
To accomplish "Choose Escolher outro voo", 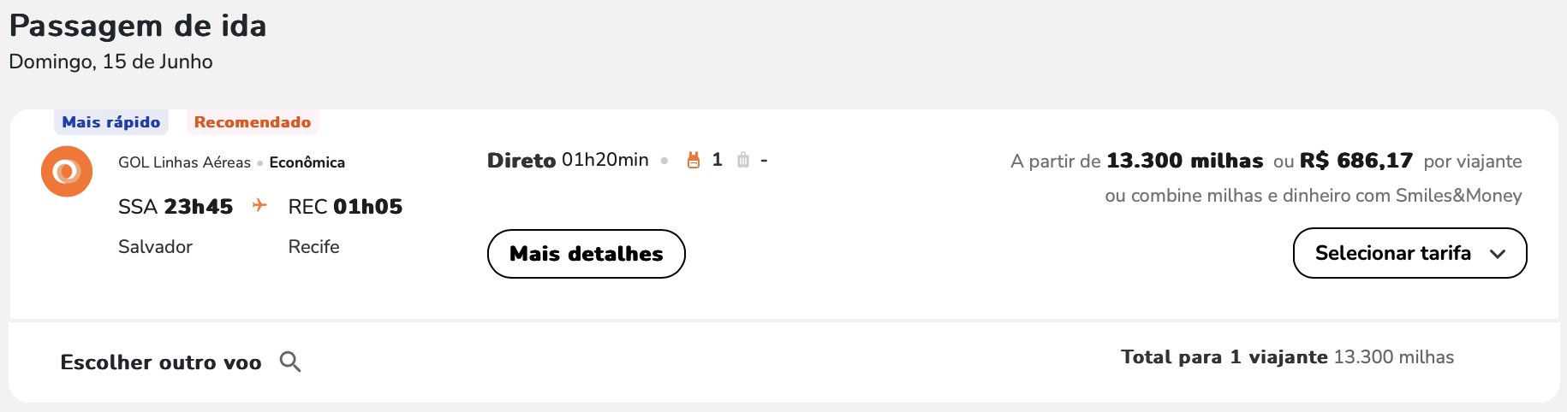I will pyautogui.click(x=161, y=362).
